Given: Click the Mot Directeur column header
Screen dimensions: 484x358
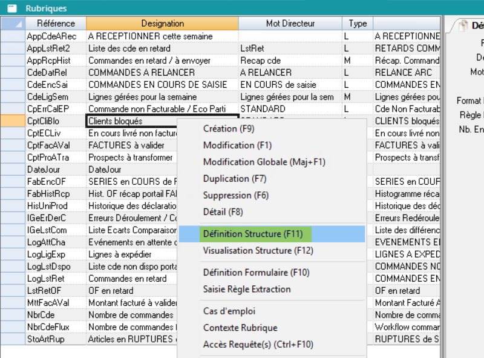Looking at the screenshot, I should [290, 24].
